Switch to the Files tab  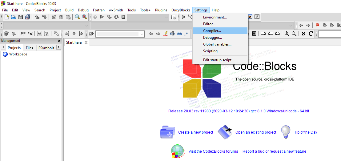(29, 48)
